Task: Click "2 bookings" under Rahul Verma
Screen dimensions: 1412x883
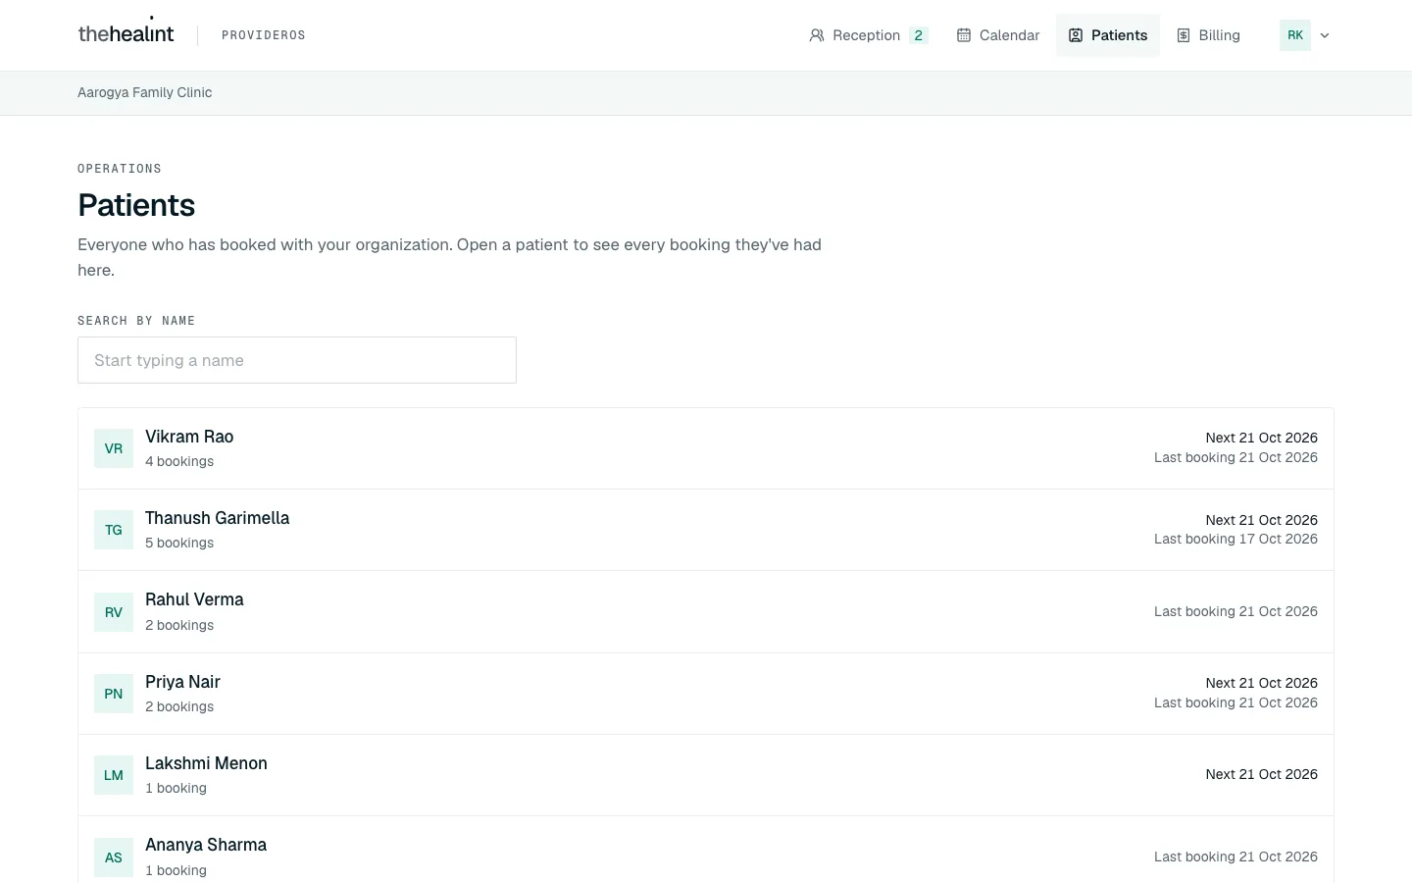Action: (179, 625)
